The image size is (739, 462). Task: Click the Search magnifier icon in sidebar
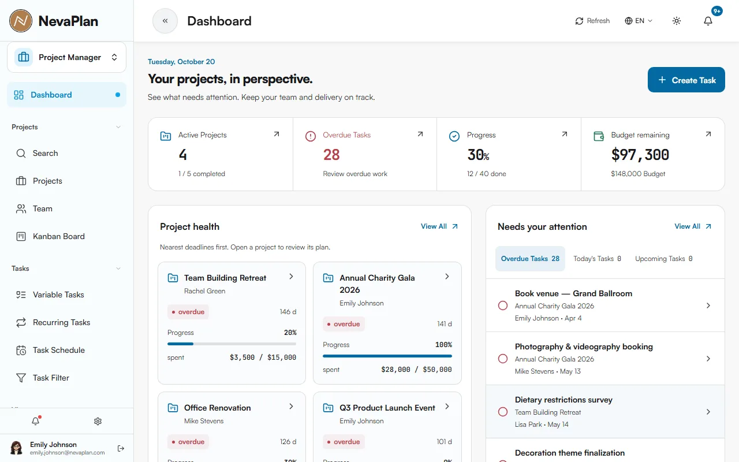pyautogui.click(x=21, y=153)
